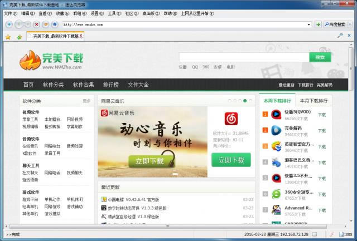The image size is (357, 241).
Task: Click the 快播3.5不升级 icon in ranking
Action: (x=276, y=178)
